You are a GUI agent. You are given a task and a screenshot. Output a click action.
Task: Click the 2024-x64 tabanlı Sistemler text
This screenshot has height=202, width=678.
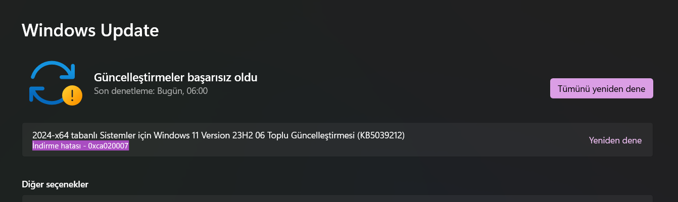[x=84, y=135]
